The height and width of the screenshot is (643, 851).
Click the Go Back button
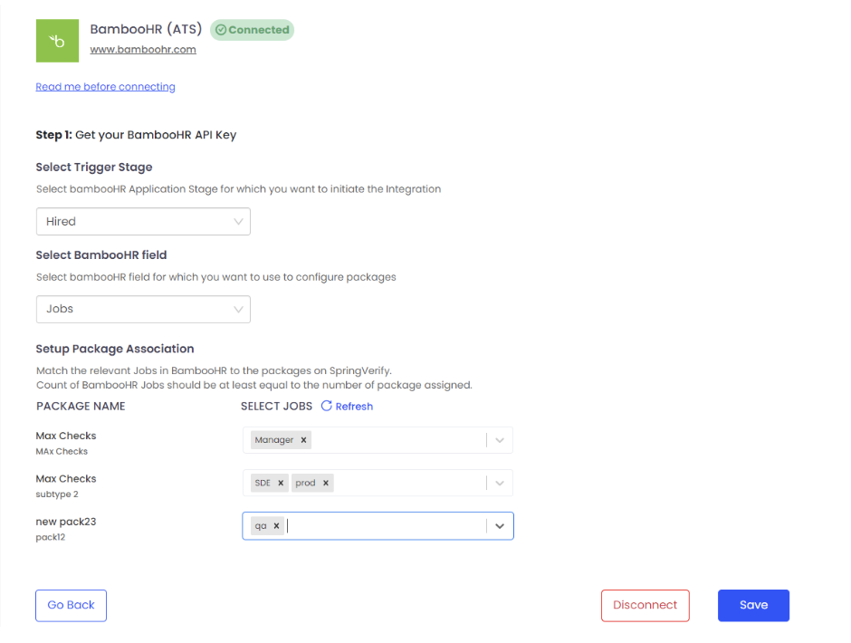[71, 605]
